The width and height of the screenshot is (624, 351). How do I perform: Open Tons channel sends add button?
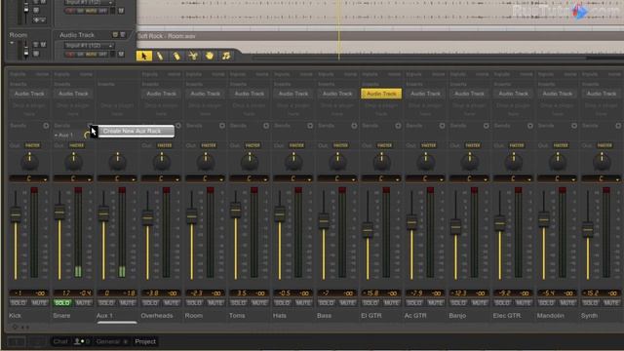coord(266,126)
